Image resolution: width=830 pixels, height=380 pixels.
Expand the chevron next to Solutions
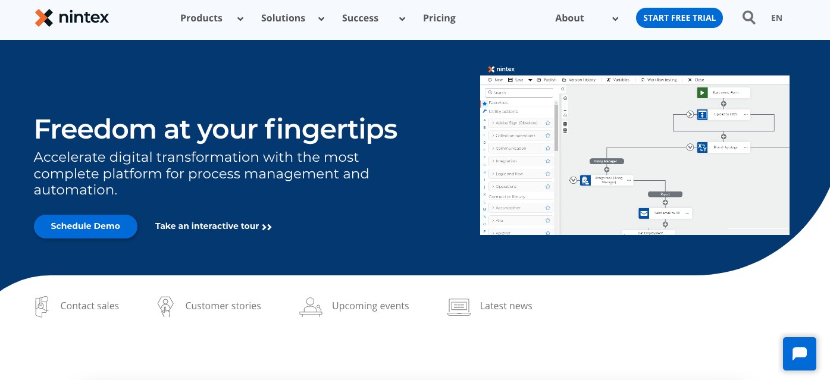(321, 19)
